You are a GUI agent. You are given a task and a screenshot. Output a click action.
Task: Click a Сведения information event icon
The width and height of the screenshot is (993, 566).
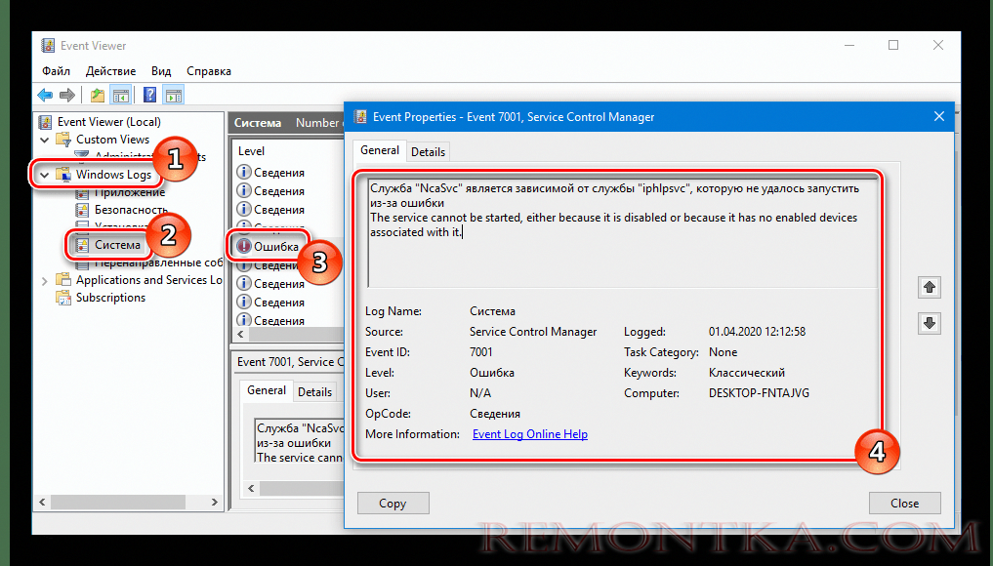click(x=242, y=172)
